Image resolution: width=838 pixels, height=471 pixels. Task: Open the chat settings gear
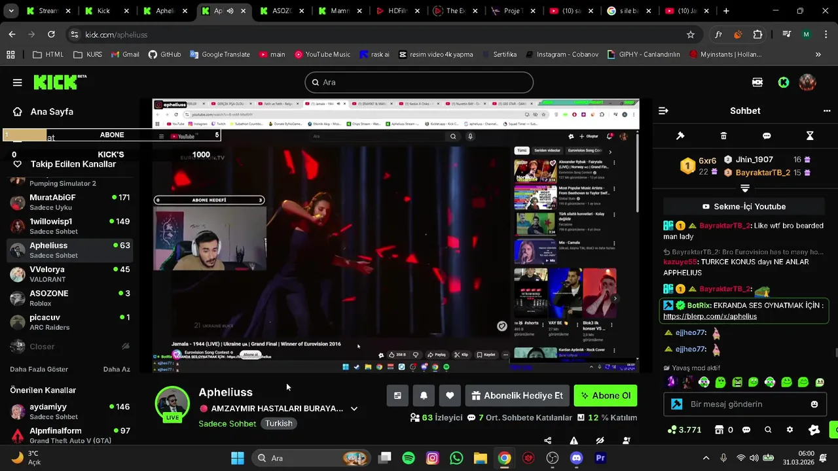(x=790, y=430)
